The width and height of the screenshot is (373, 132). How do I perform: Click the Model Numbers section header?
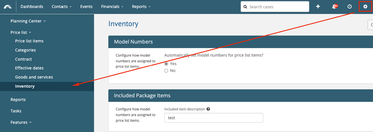(241, 42)
